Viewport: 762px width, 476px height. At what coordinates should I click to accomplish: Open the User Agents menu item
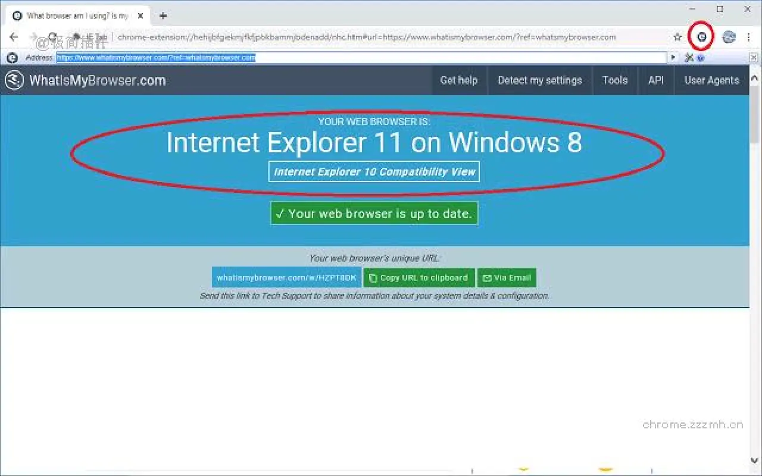click(x=711, y=80)
